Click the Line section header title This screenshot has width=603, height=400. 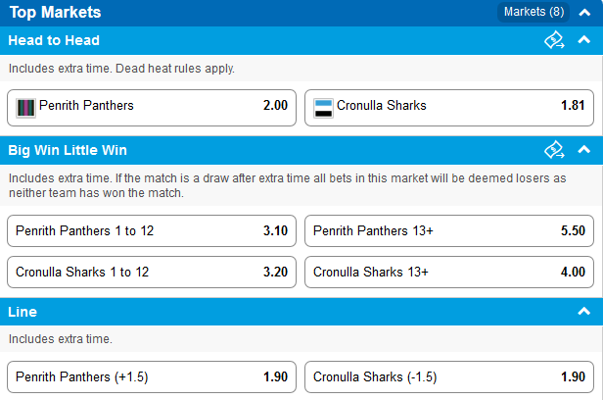23,312
